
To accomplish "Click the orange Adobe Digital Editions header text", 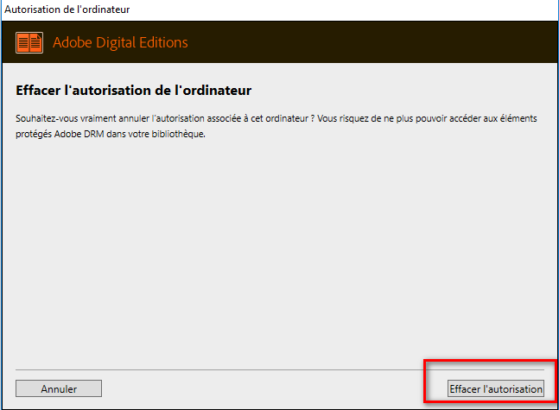I will (120, 42).
